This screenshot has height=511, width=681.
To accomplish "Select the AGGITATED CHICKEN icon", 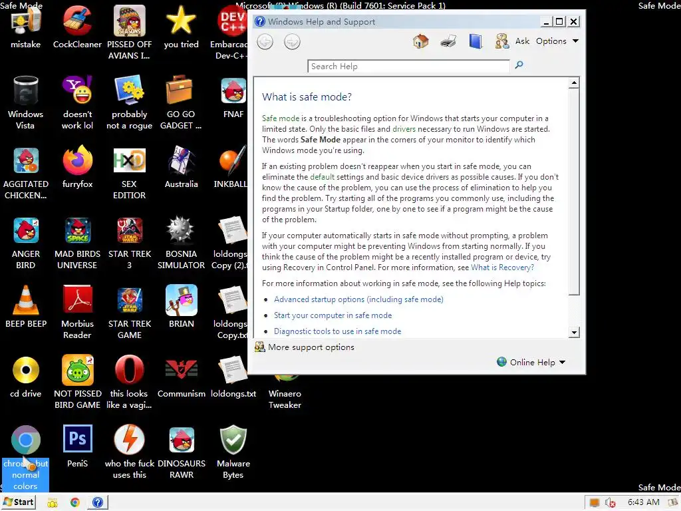I will [x=26, y=172].
